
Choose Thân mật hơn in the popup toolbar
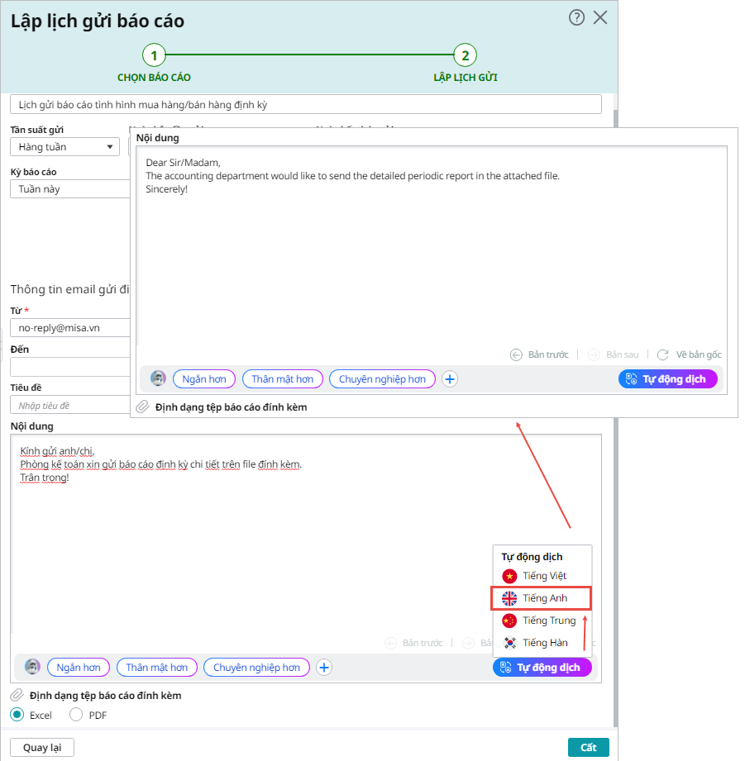pyautogui.click(x=282, y=379)
